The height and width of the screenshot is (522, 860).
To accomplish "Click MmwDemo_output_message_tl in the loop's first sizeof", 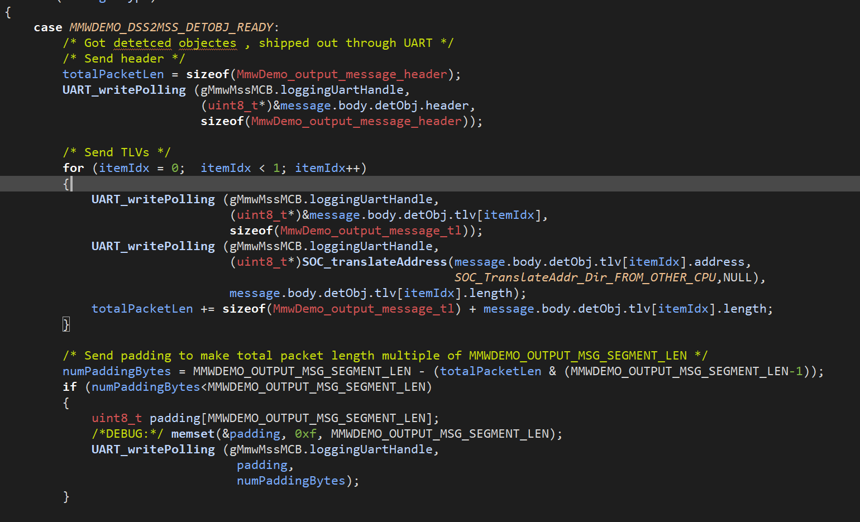I will (371, 231).
